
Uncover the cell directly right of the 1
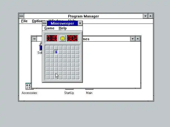60,52
